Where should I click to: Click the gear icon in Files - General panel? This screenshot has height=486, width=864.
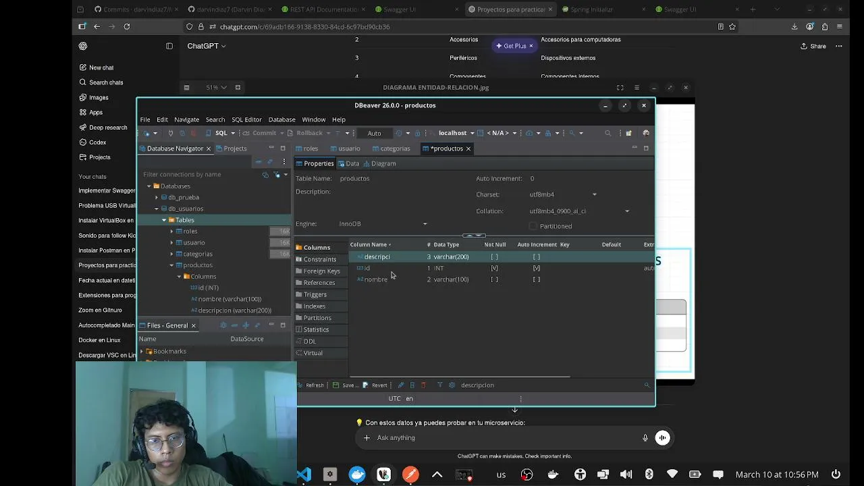223,325
